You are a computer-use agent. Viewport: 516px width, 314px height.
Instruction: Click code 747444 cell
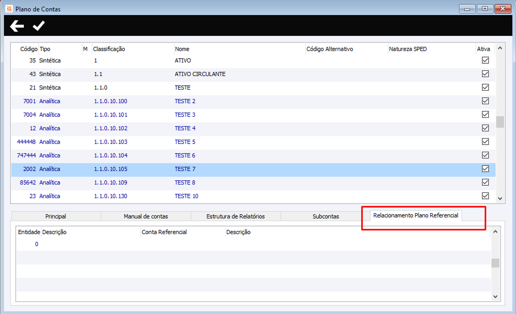(x=26, y=156)
